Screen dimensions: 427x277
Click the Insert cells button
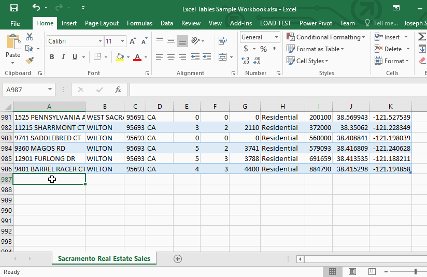click(387, 37)
